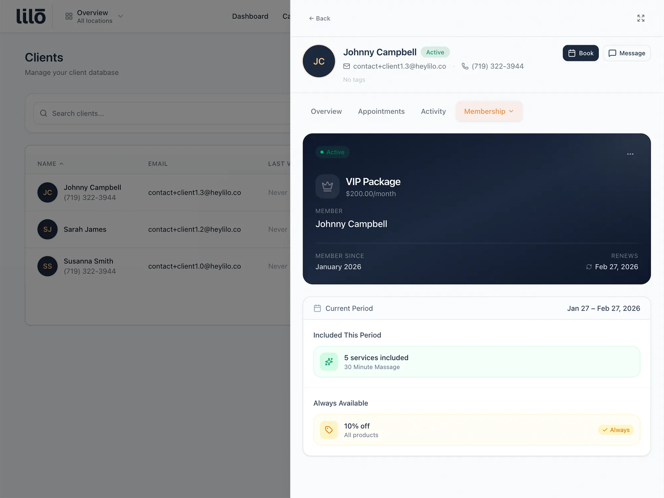
Task: Click the tag icon in the 10% off row
Action: (x=328, y=430)
